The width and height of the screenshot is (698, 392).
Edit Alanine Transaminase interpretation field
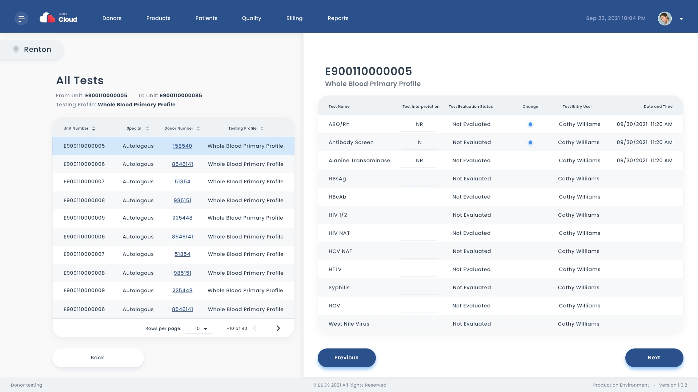419,161
